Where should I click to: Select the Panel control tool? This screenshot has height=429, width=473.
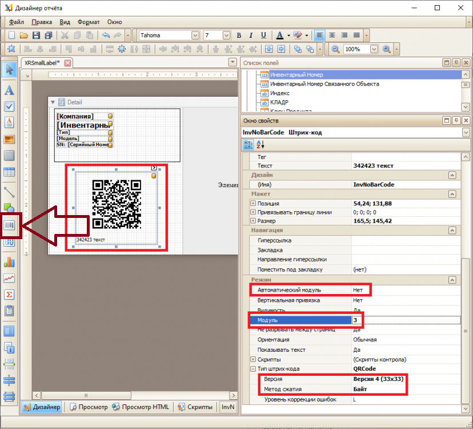pyautogui.click(x=9, y=156)
